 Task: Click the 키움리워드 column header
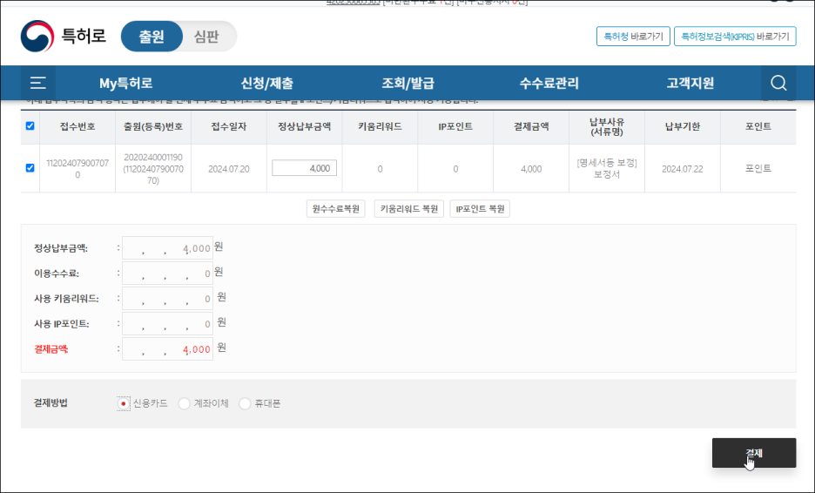click(380, 126)
